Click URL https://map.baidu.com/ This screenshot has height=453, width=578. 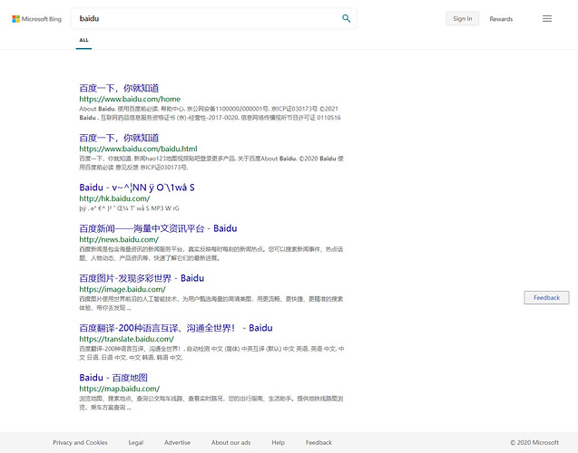(x=120, y=389)
